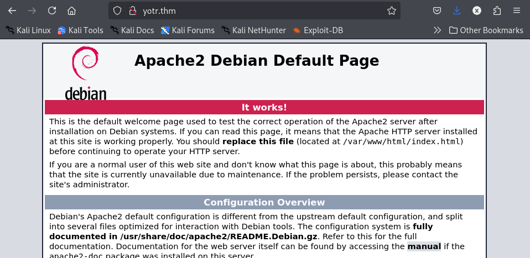Viewport: 530px width, 258px height.
Task: Open the Other Bookmarks folder
Action: point(486,30)
